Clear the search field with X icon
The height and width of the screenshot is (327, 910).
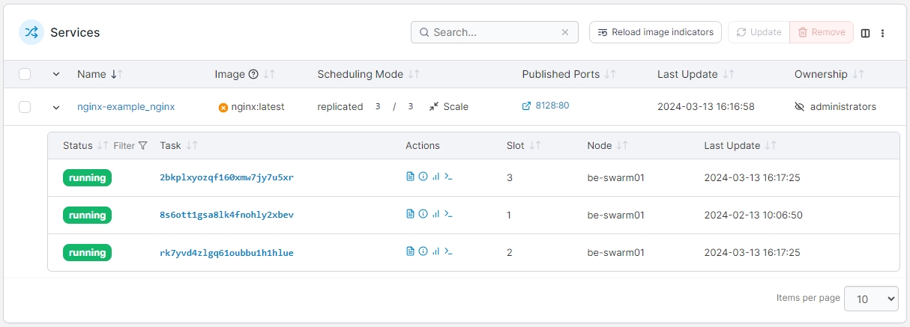(x=565, y=33)
